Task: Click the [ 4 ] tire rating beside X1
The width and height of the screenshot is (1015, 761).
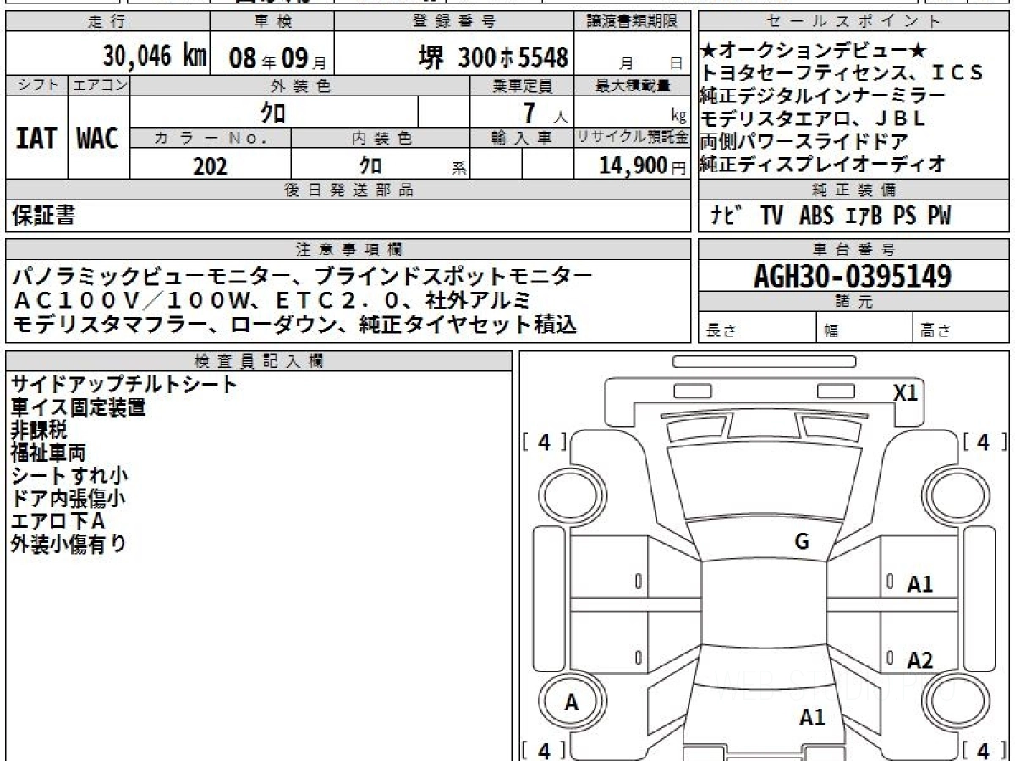Action: [984, 441]
